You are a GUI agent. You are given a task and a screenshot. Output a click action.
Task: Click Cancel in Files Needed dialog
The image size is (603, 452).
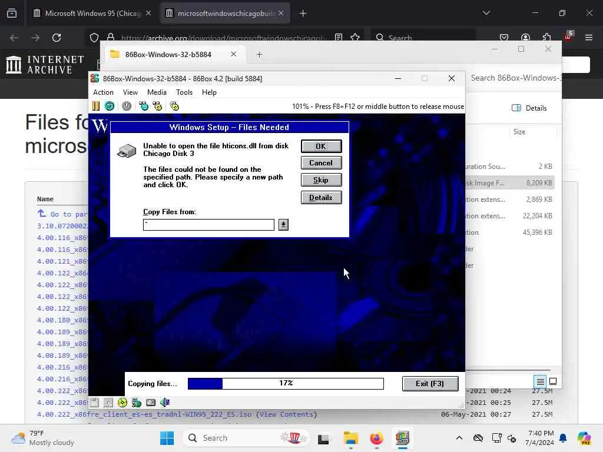[321, 163]
